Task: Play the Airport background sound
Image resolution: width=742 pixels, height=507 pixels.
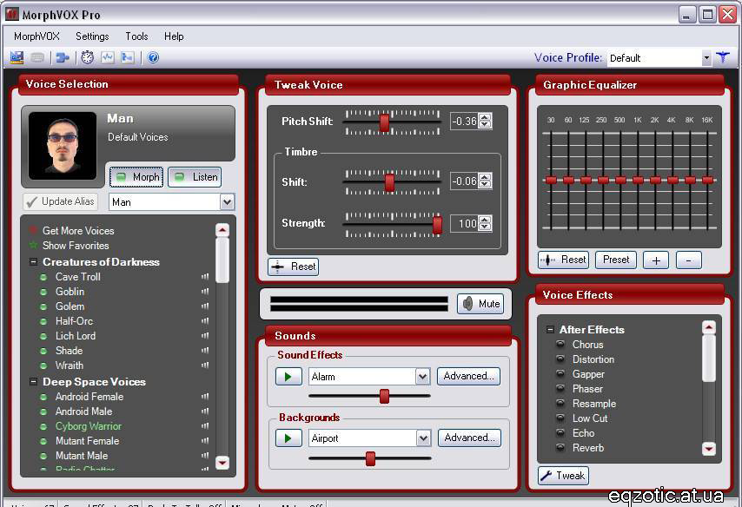Action: tap(288, 438)
